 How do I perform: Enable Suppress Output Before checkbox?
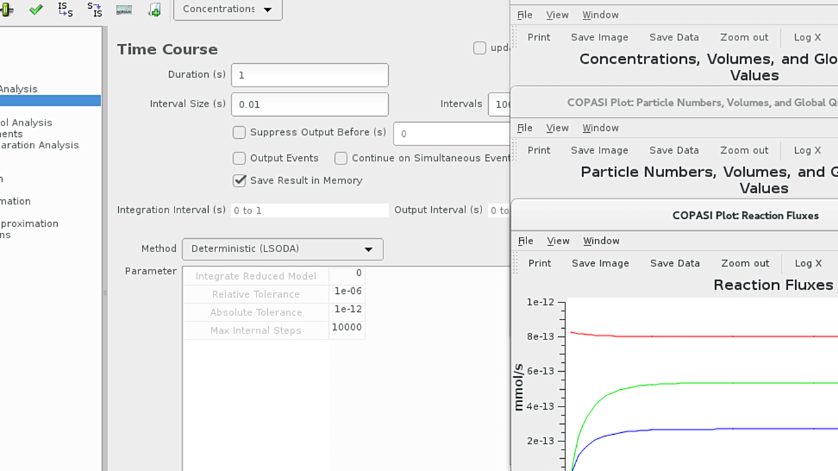coord(239,133)
